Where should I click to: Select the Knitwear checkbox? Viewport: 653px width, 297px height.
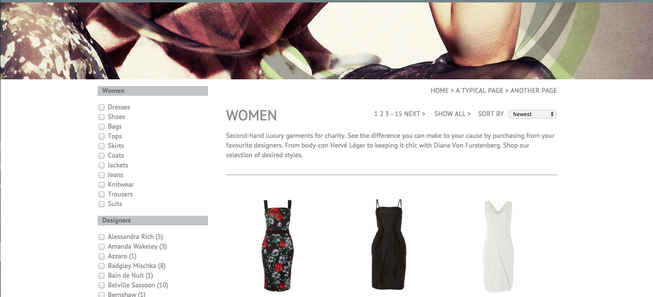(102, 185)
